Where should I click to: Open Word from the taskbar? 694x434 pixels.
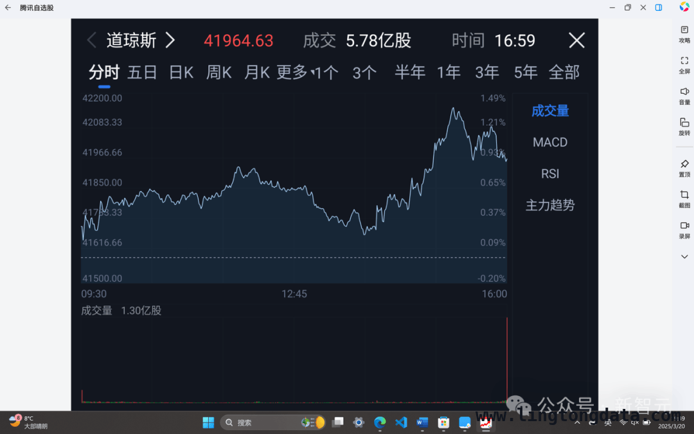tap(422, 422)
